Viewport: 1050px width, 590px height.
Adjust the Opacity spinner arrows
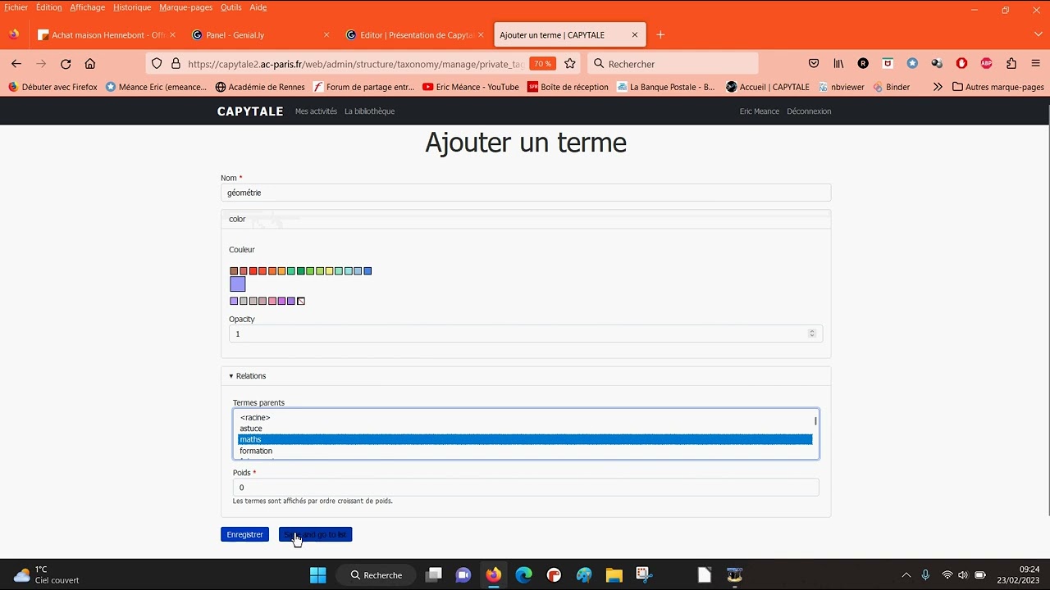point(812,334)
